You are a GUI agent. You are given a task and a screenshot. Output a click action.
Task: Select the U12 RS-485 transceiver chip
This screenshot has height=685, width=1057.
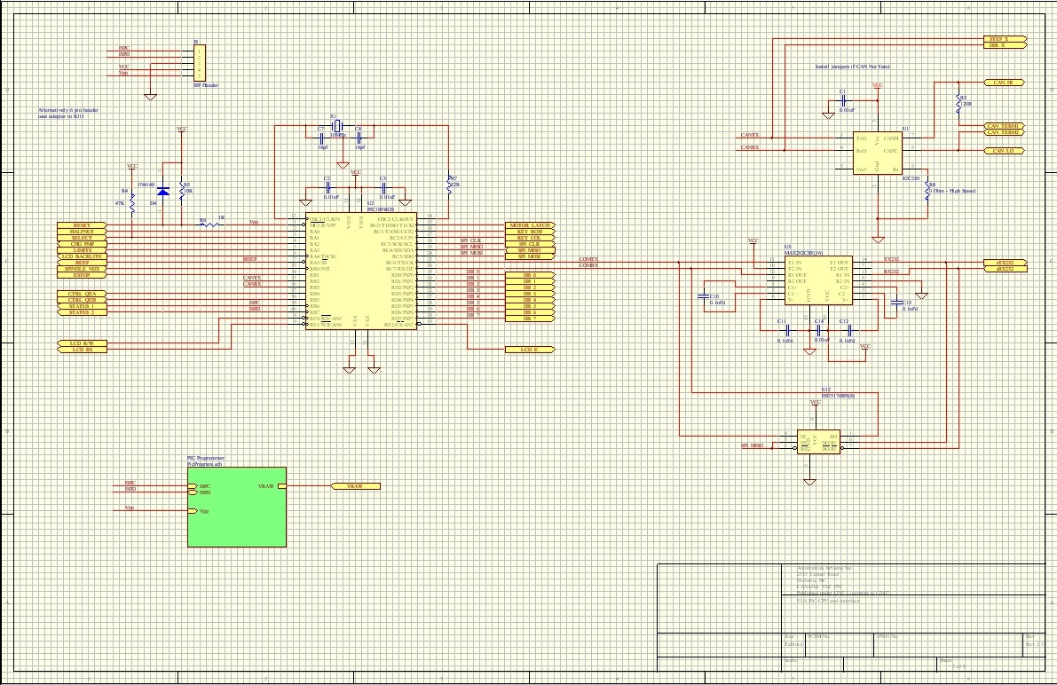[818, 442]
